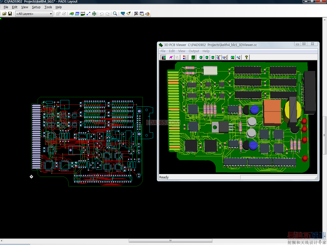Click the first icon in 3D viewer toolbar
This screenshot has height=245, width=327.
[x=164, y=57]
